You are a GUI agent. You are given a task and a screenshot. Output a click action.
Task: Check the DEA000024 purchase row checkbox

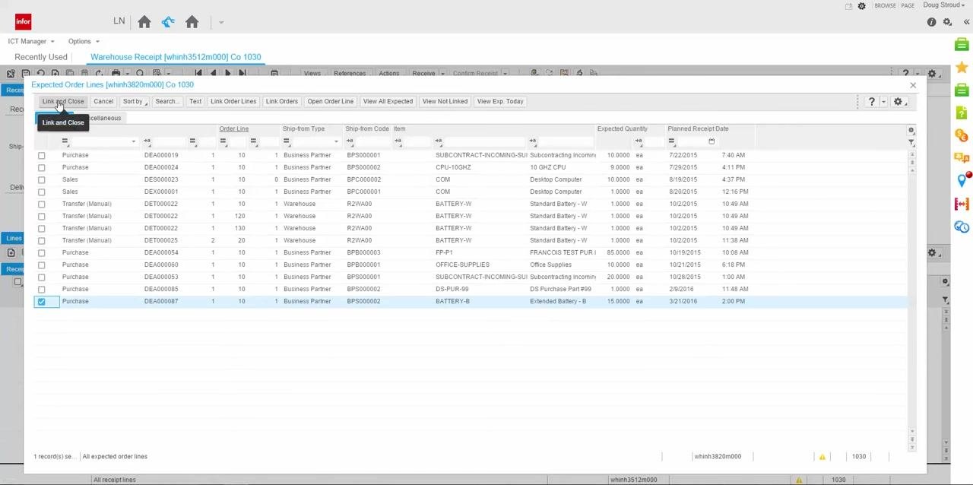tap(42, 167)
